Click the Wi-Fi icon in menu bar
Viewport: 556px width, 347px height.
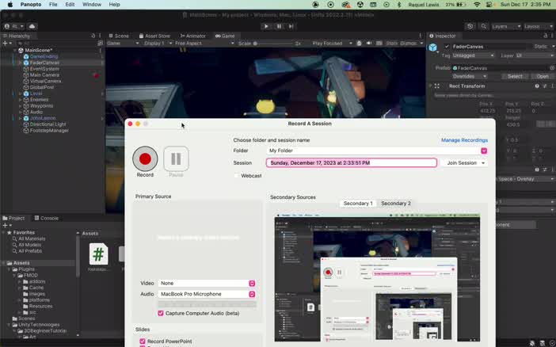476,5
